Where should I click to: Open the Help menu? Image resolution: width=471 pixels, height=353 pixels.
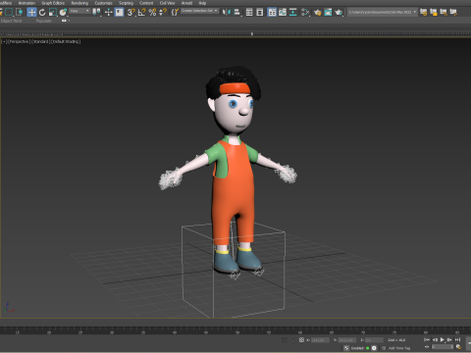(x=202, y=3)
